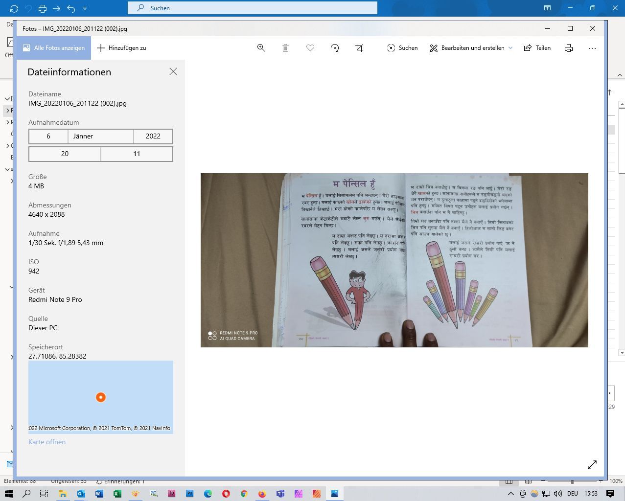The height and width of the screenshot is (501, 625).
Task: Enter fullscreen with the diagonal arrows icon
Action: (592, 465)
